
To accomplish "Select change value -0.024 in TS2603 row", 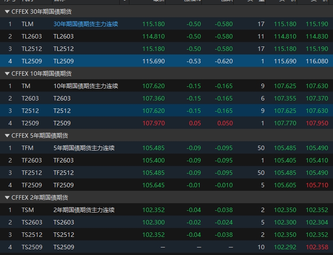I will (223, 222).
